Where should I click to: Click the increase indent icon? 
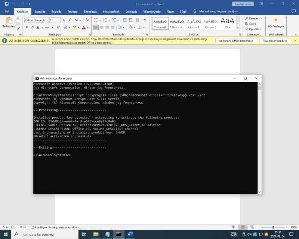(130, 20)
